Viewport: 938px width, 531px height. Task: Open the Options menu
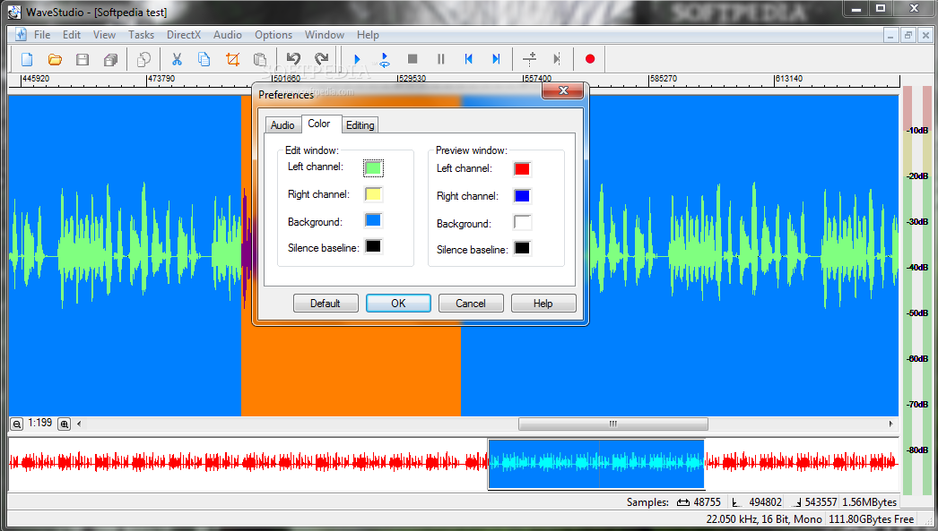274,35
